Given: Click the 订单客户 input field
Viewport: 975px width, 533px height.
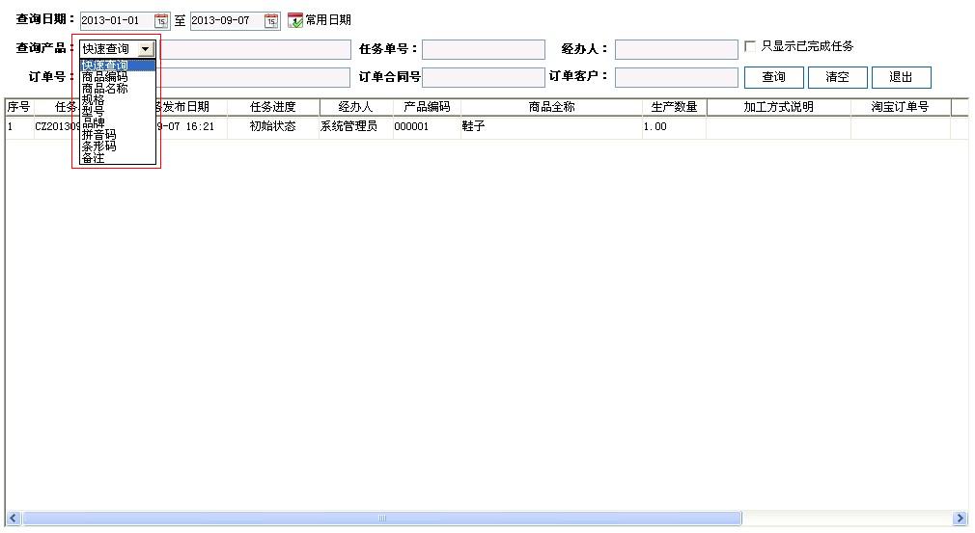Looking at the screenshot, I should click(x=677, y=77).
